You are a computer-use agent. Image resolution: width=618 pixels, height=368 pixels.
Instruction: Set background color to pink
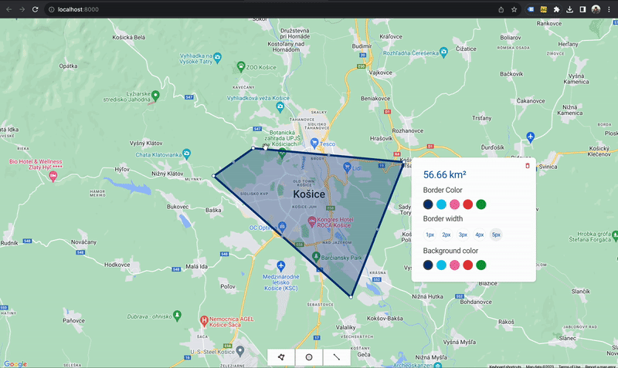[x=454, y=265]
